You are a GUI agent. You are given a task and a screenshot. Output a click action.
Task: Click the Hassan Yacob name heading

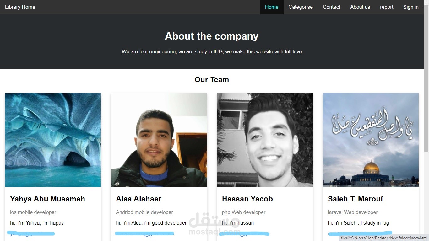(247, 199)
